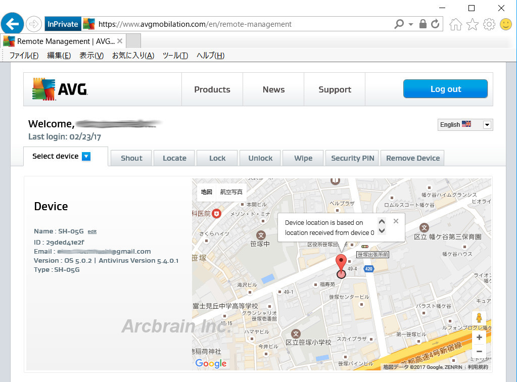Switch map to 航空写真 satellite view
The width and height of the screenshot is (517, 382).
pyautogui.click(x=231, y=192)
